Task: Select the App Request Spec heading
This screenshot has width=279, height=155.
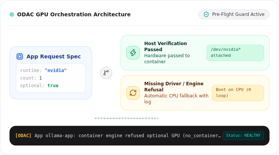Action: tap(53, 56)
